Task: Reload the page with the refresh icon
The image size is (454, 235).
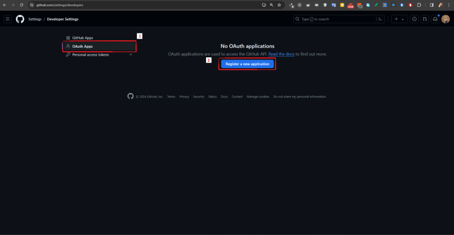Action: pos(22,5)
